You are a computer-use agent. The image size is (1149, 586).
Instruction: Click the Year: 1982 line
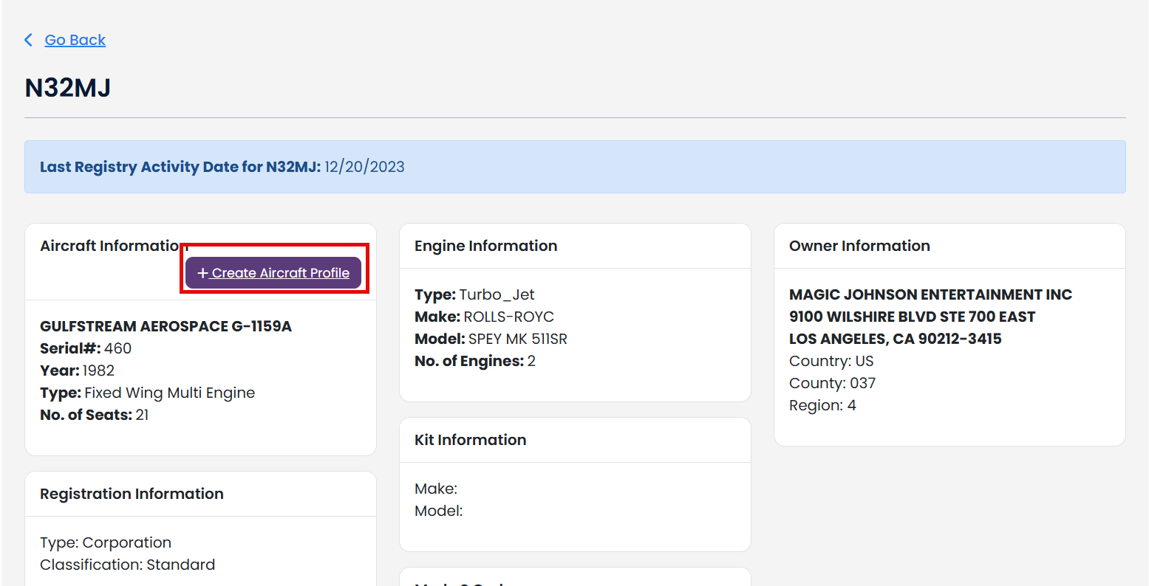tap(78, 370)
